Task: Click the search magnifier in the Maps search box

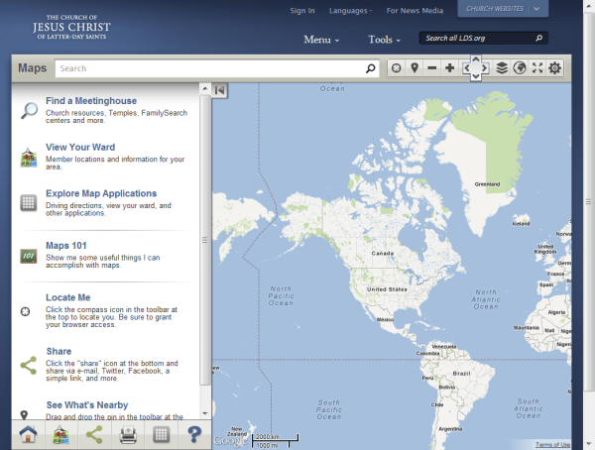Action: pyautogui.click(x=370, y=68)
